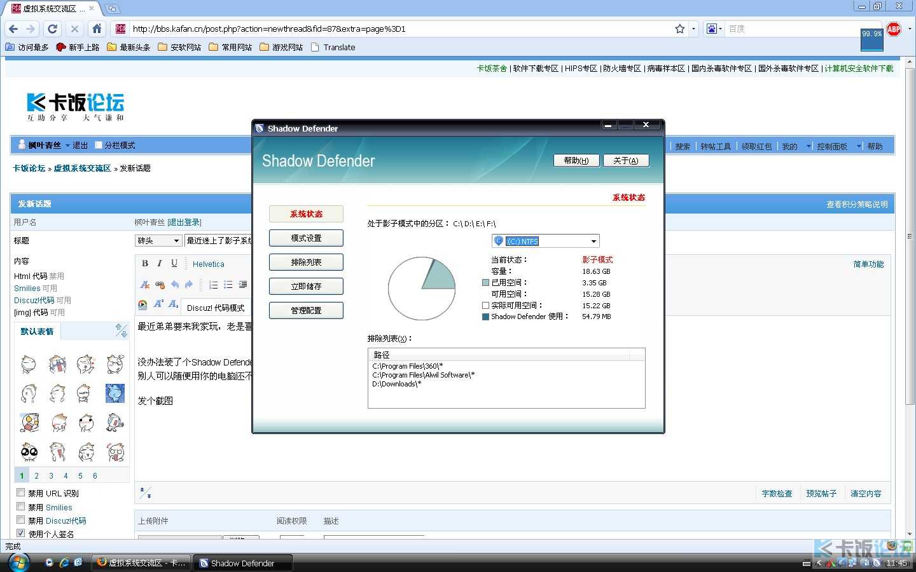Insert the blue star smiley

click(x=115, y=393)
